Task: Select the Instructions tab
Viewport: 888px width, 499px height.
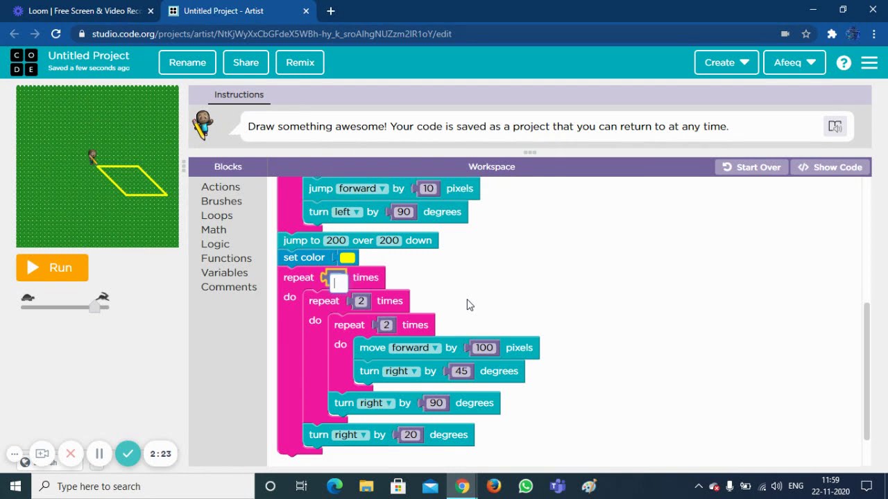Action: tap(239, 95)
